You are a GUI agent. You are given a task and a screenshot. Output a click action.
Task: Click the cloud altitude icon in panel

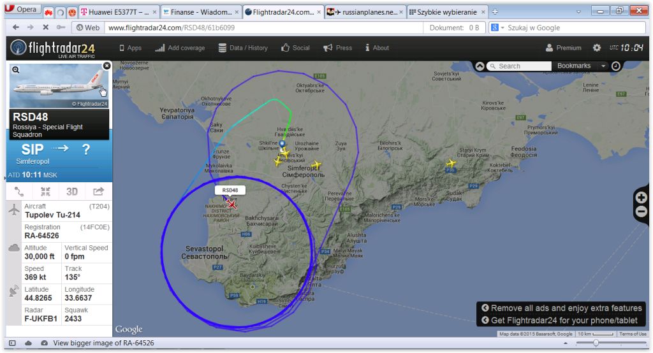14,248
